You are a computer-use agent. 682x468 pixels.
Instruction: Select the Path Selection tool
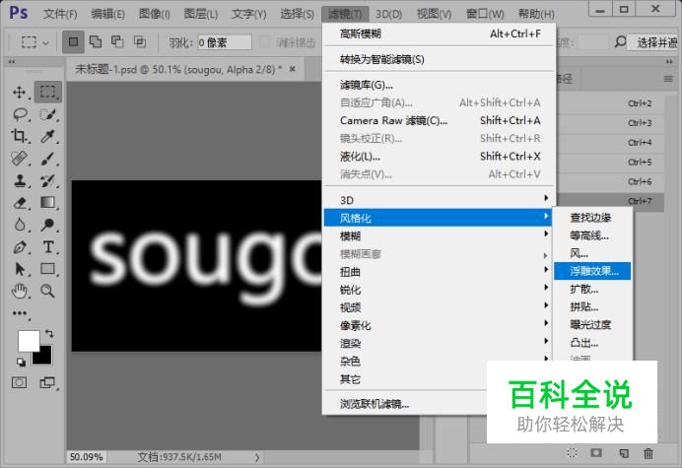[x=20, y=269]
